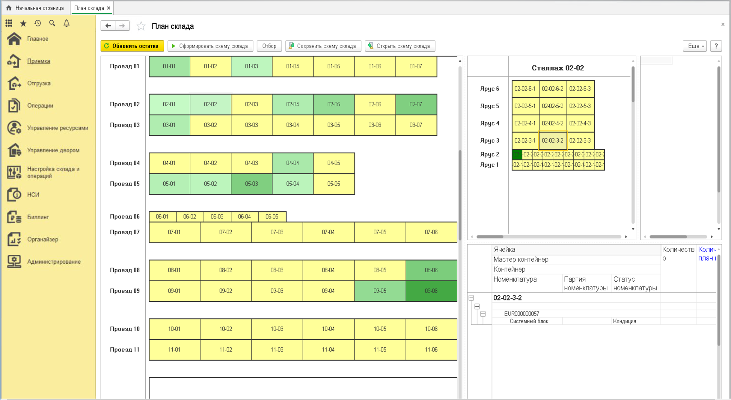This screenshot has width=731, height=400.
Task: Open the Favorites star icon
Action: tap(23, 23)
